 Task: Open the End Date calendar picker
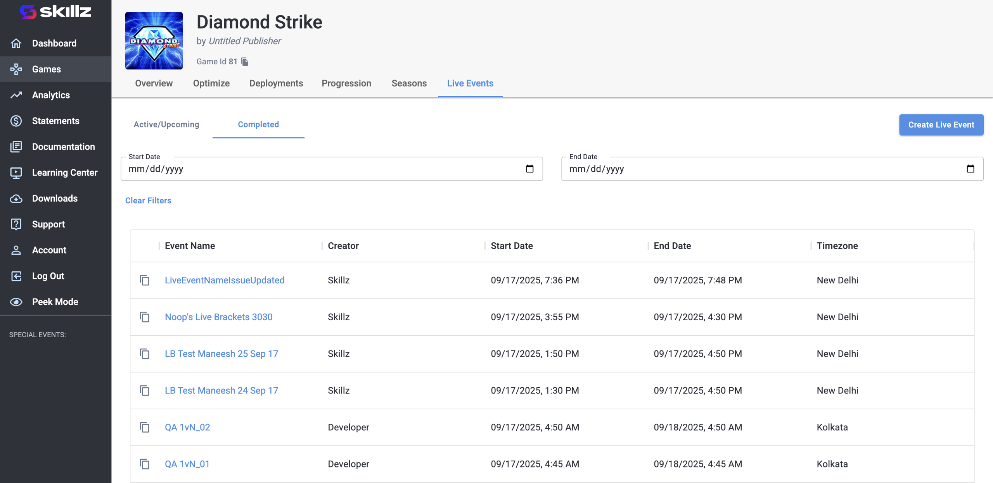pyautogui.click(x=970, y=169)
